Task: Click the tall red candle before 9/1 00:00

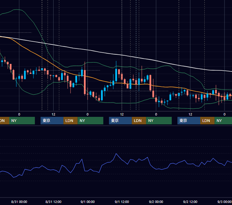Action: (x=85, y=82)
